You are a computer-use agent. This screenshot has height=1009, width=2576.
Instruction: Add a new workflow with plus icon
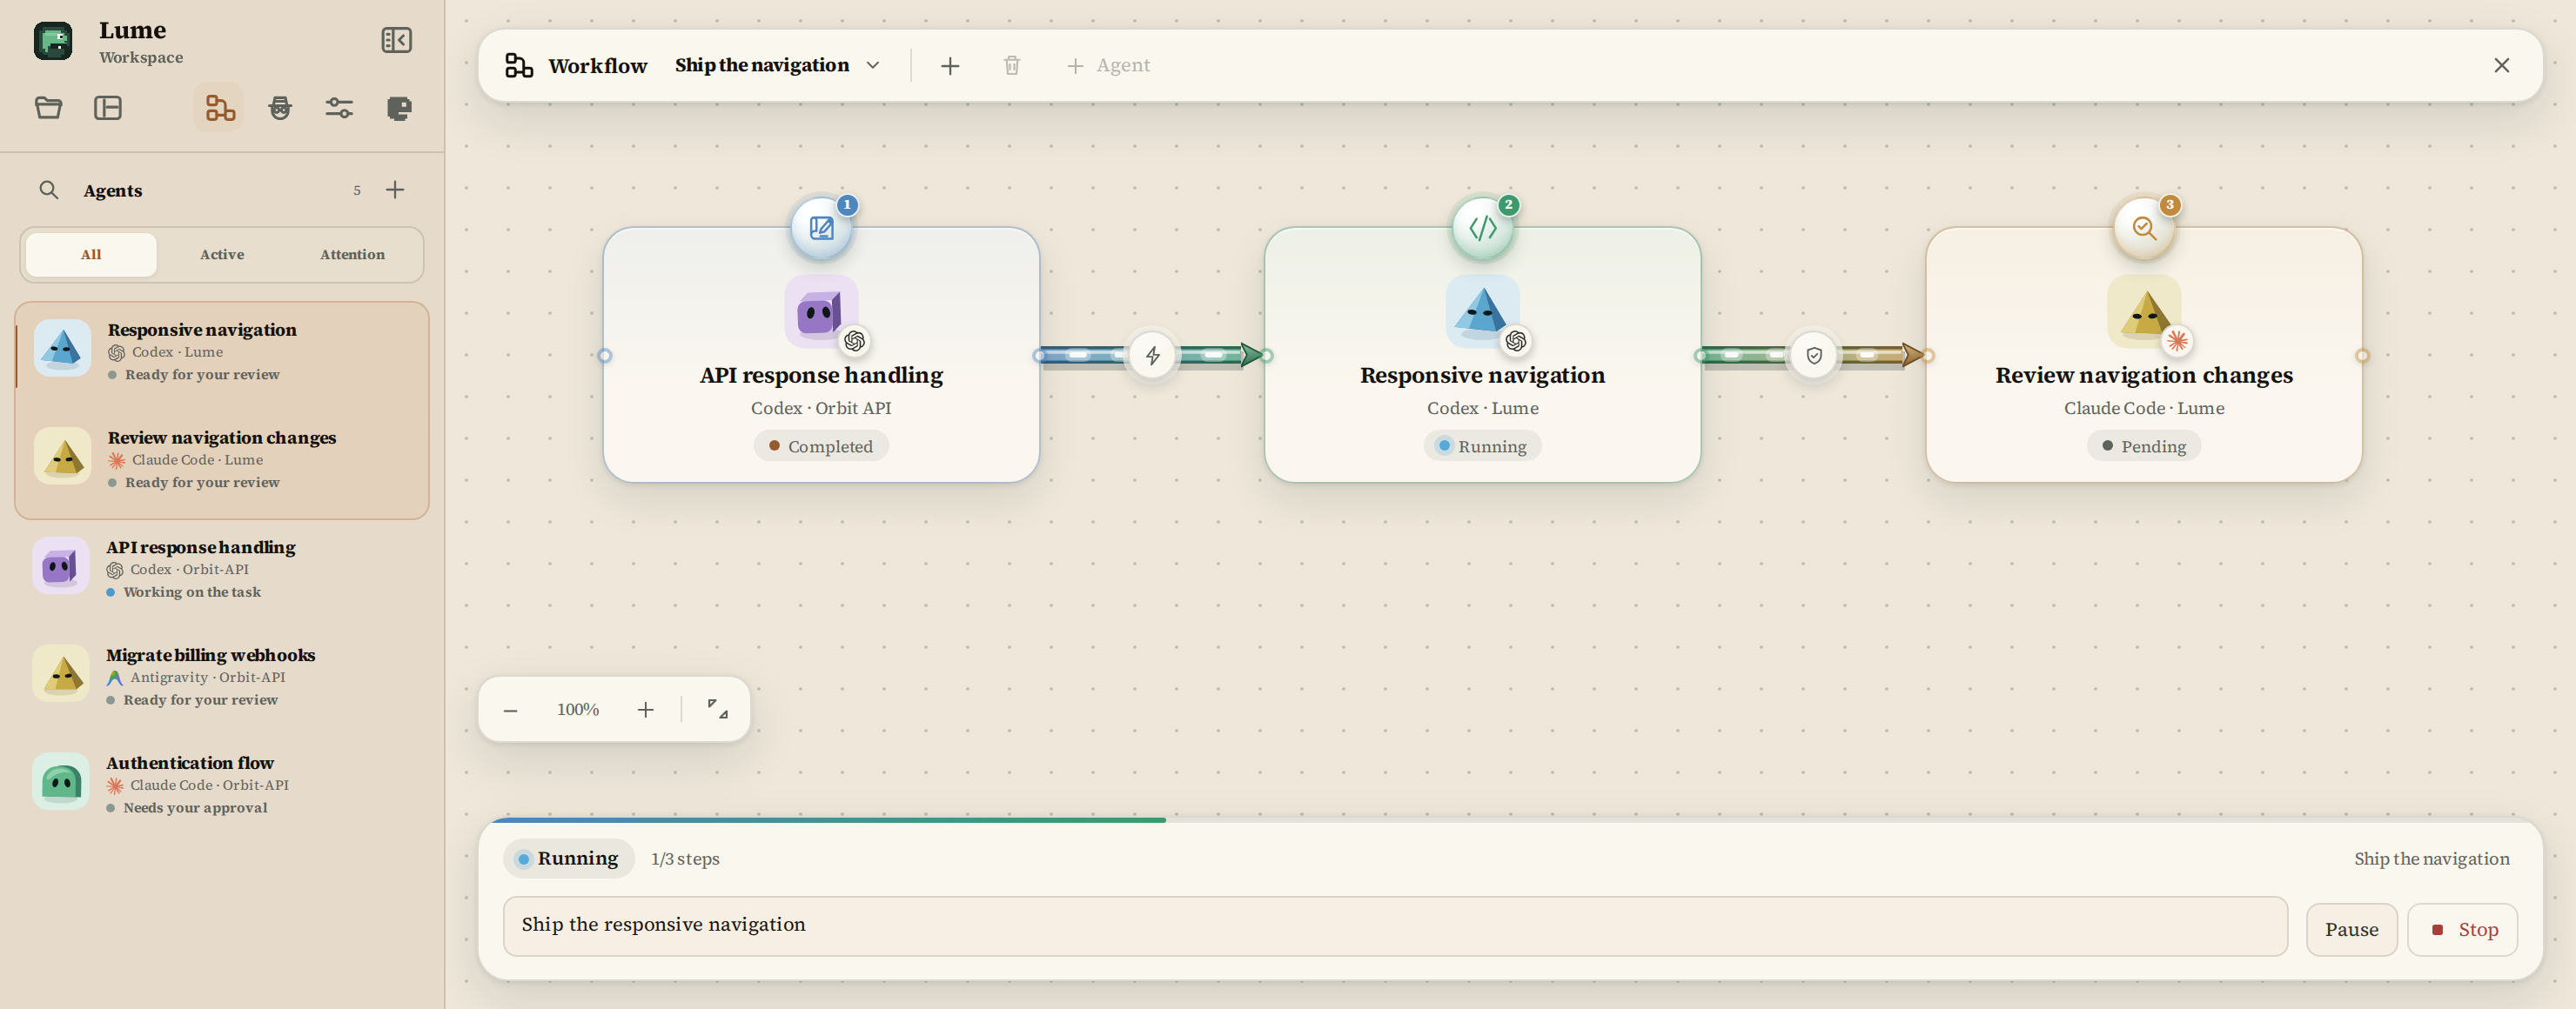pyautogui.click(x=950, y=66)
